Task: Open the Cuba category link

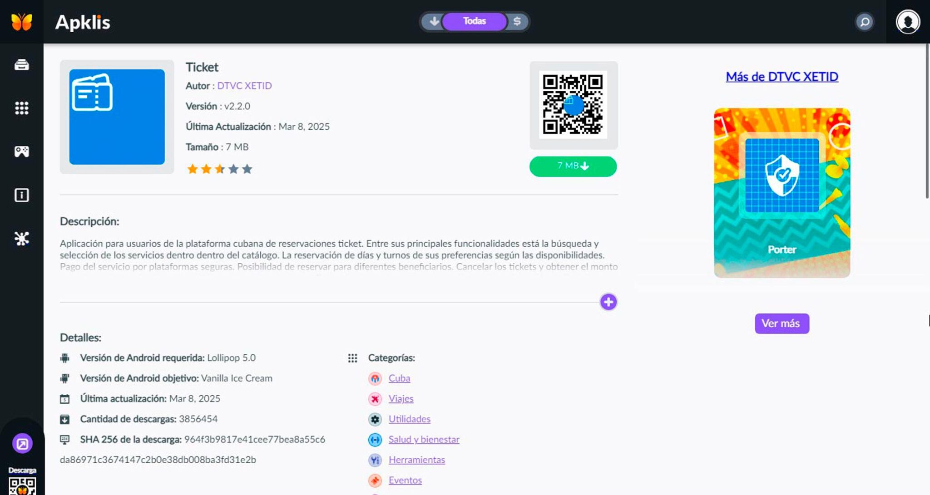Action: click(399, 378)
